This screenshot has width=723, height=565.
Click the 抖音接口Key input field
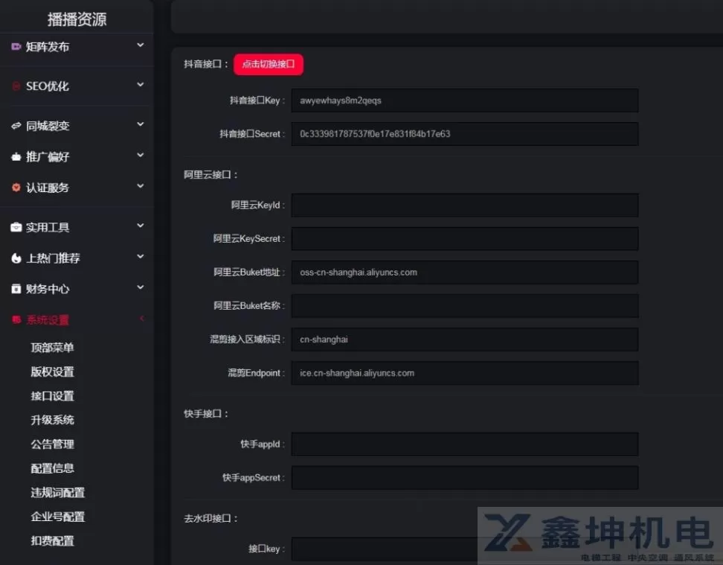click(x=464, y=100)
